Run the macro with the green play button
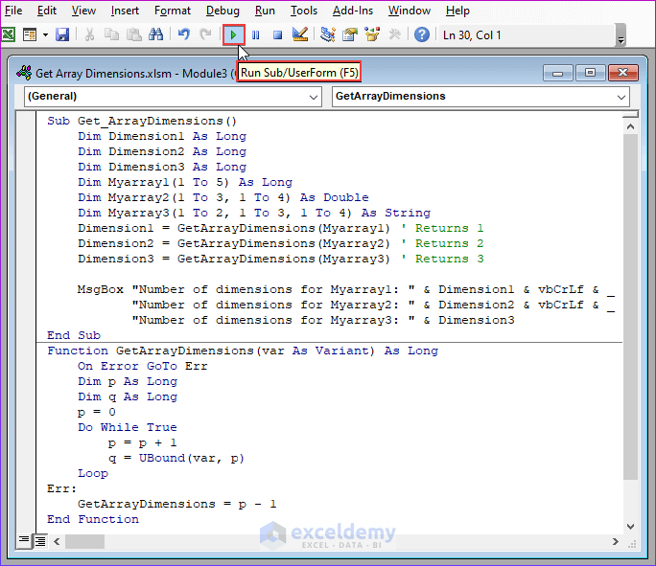656x566 pixels. pyautogui.click(x=233, y=35)
